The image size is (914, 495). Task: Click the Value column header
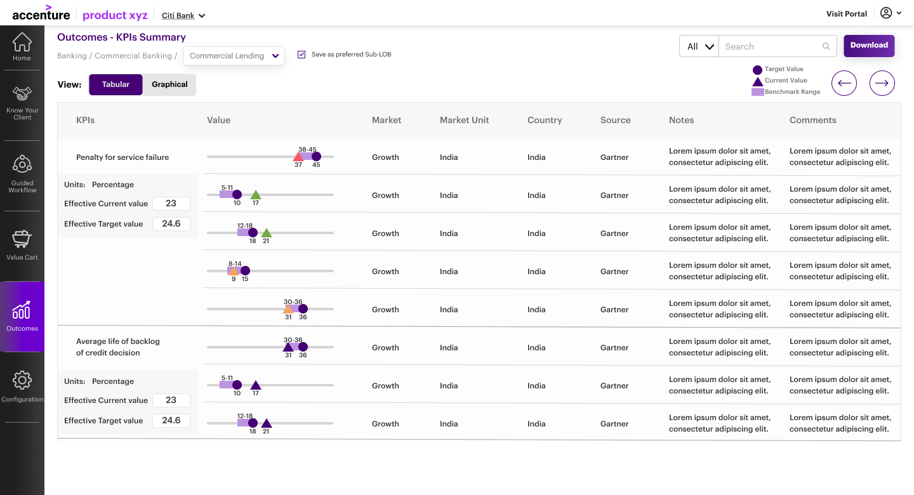(x=218, y=120)
